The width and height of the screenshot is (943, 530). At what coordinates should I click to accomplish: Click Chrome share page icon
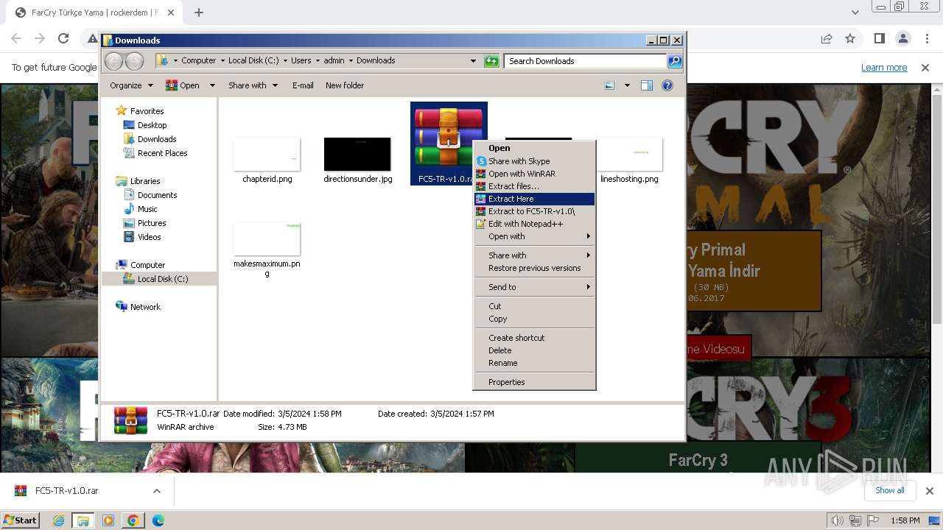pyautogui.click(x=827, y=39)
